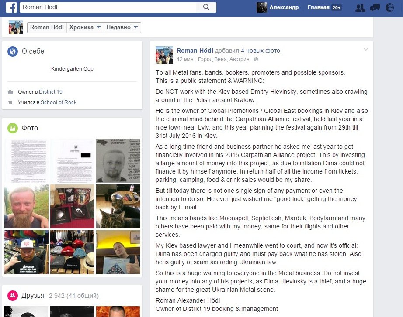Expand the Хроника dropdown
This screenshot has width=403, height=317.
click(85, 27)
